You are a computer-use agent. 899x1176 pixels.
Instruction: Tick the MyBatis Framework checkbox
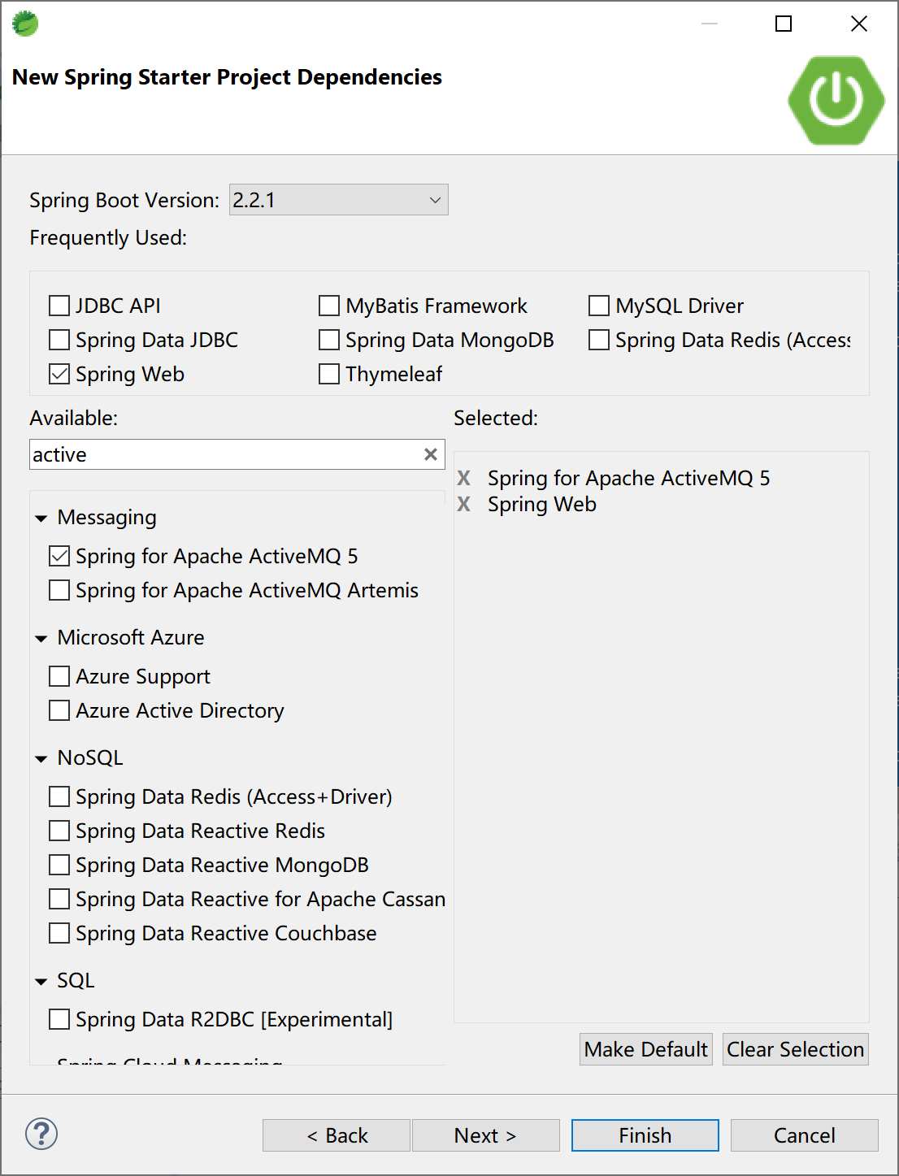329,306
